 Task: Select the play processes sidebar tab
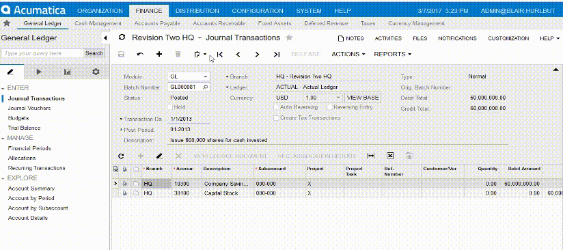[x=39, y=72]
